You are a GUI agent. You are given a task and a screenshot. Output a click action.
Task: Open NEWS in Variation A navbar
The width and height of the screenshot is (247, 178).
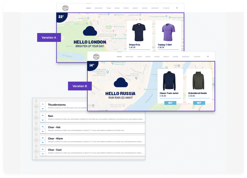point(117,8)
